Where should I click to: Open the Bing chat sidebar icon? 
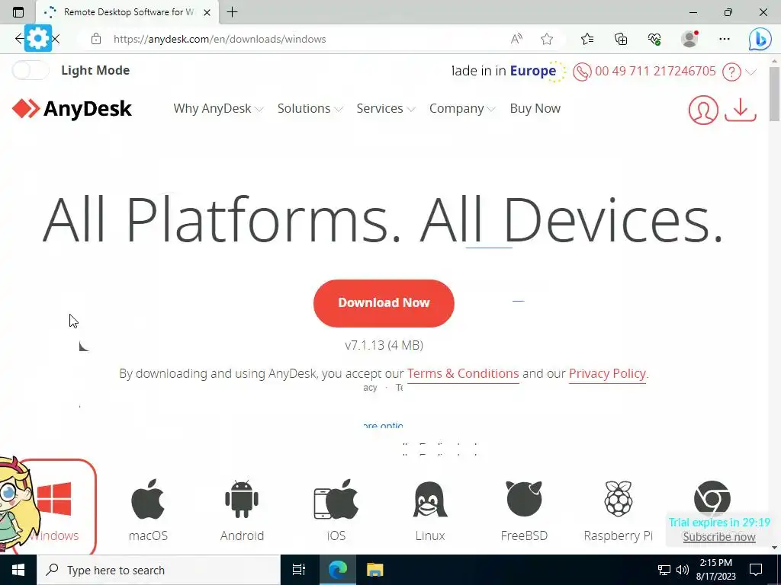coord(760,39)
